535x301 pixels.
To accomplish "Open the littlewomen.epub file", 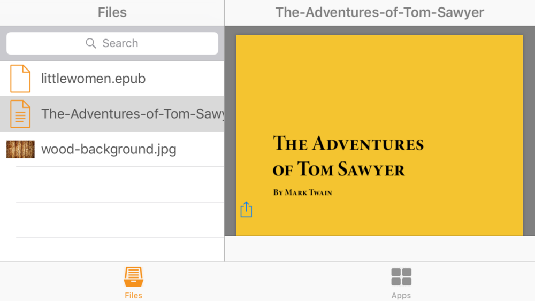I will click(94, 79).
